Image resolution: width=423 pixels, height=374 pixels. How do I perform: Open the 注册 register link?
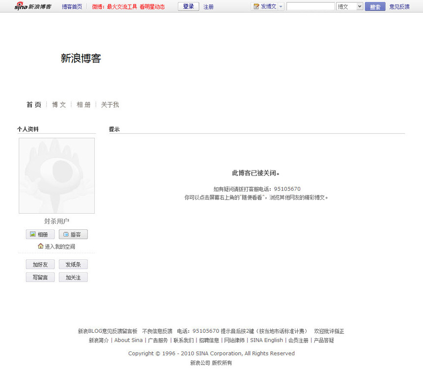pos(208,7)
